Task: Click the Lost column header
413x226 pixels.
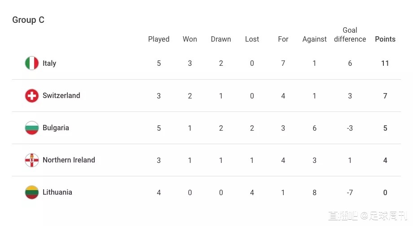Action: pos(252,39)
